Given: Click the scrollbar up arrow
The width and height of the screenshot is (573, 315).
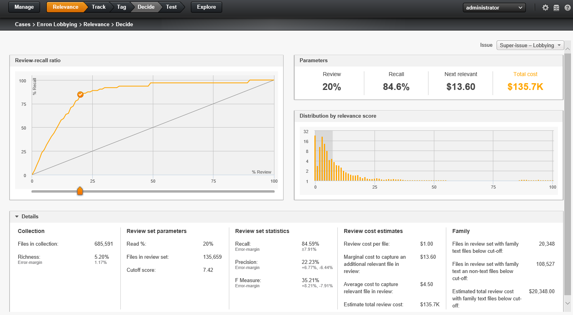Looking at the screenshot, I should (x=568, y=48).
